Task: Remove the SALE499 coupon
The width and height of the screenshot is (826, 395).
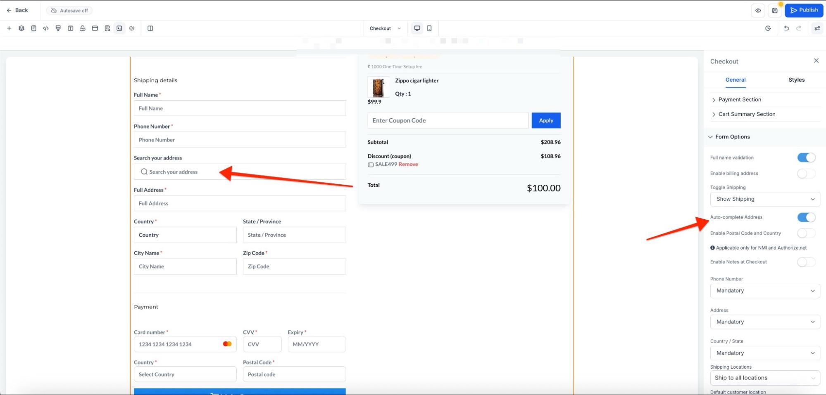Action: click(408, 165)
